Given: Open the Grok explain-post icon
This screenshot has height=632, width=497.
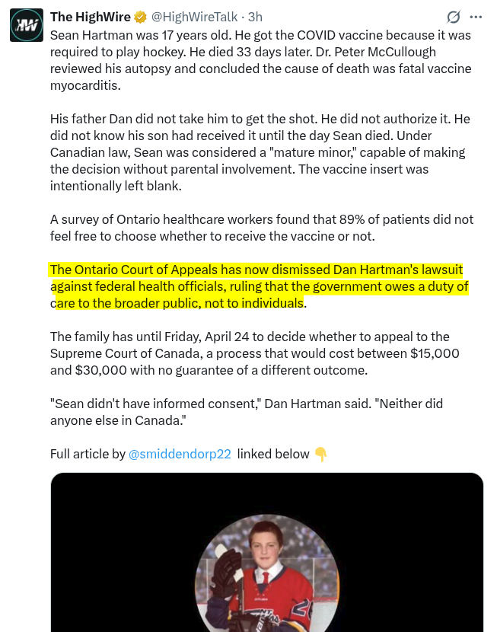Looking at the screenshot, I should point(453,17).
